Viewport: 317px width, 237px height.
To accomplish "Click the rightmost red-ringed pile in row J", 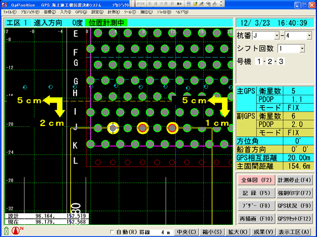I will [x=173, y=128].
